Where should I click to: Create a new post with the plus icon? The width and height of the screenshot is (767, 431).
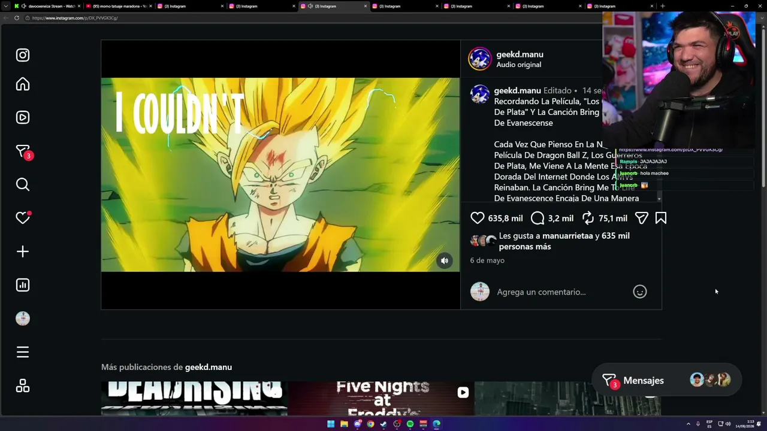coord(23,251)
